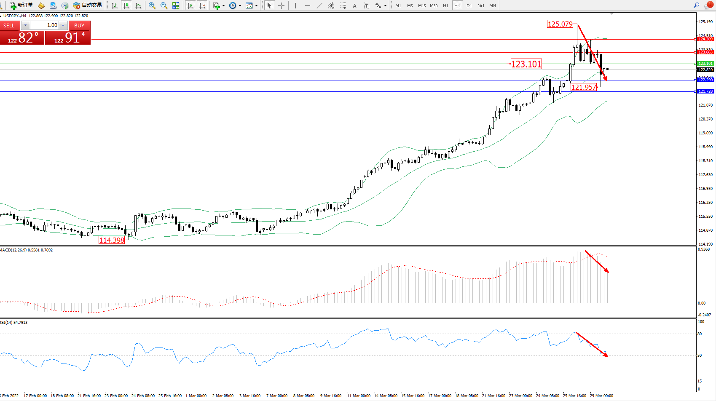Viewport: 716px width, 401px height.
Task: Select the Fibonacci retracement tool
Action: 343,5
